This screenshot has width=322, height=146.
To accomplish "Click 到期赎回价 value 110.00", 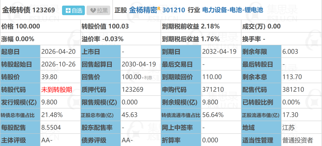I will click(x=212, y=77).
